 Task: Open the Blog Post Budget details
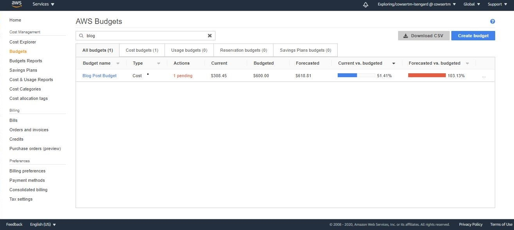[99, 76]
